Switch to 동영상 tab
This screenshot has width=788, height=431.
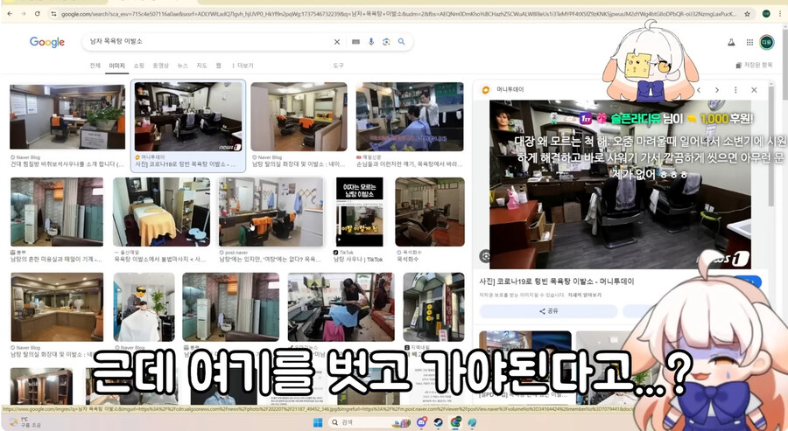(x=161, y=66)
